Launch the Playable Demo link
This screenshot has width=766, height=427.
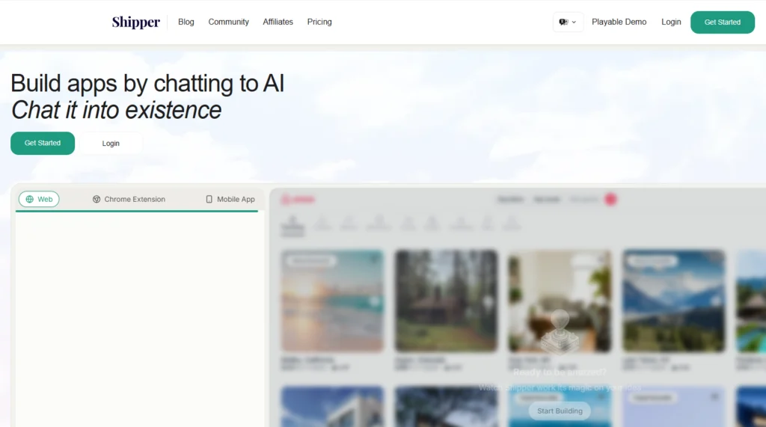coord(619,22)
